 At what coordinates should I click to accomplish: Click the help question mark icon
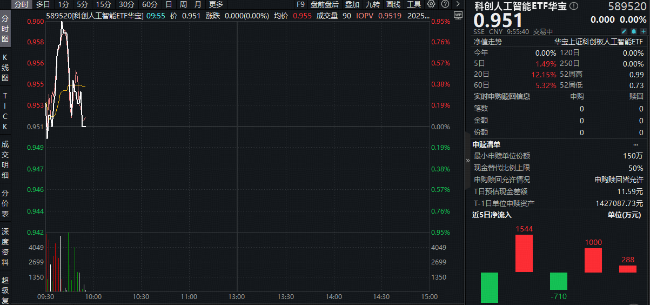pyautogui.click(x=444, y=4)
